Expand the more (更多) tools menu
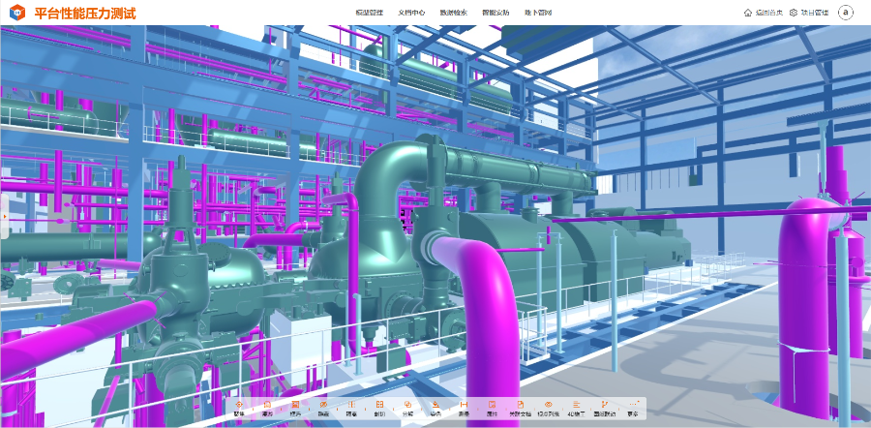Image resolution: width=871 pixels, height=428 pixels. click(633, 407)
